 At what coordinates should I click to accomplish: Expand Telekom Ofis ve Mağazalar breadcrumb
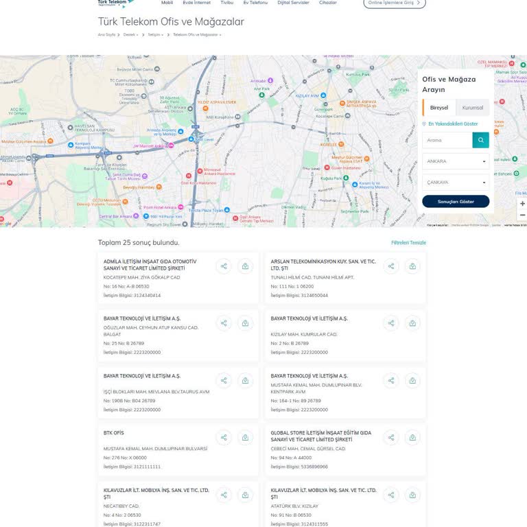[197, 34]
